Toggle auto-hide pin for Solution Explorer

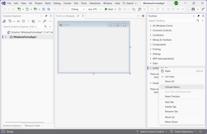[46, 16]
